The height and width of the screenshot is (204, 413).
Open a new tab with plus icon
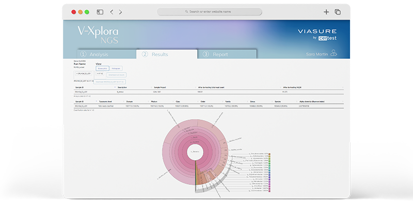[x=326, y=12]
